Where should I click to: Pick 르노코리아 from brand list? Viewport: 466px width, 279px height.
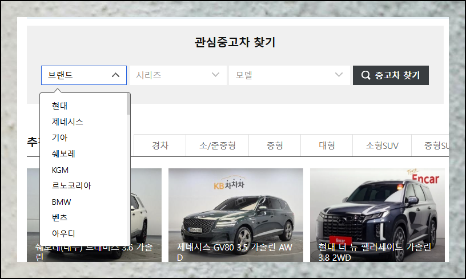click(71, 186)
